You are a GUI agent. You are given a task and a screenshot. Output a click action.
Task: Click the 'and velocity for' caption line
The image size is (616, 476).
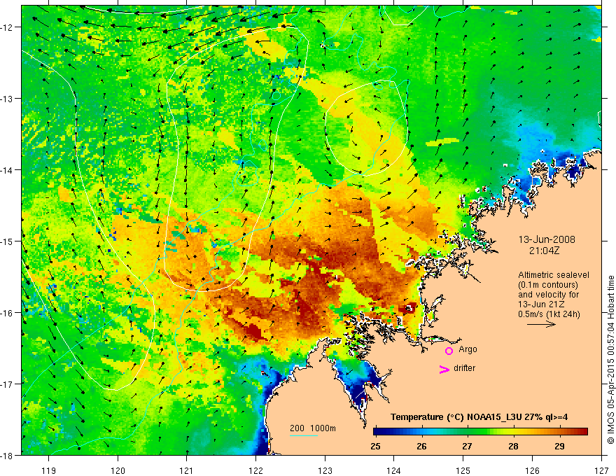[x=548, y=295]
